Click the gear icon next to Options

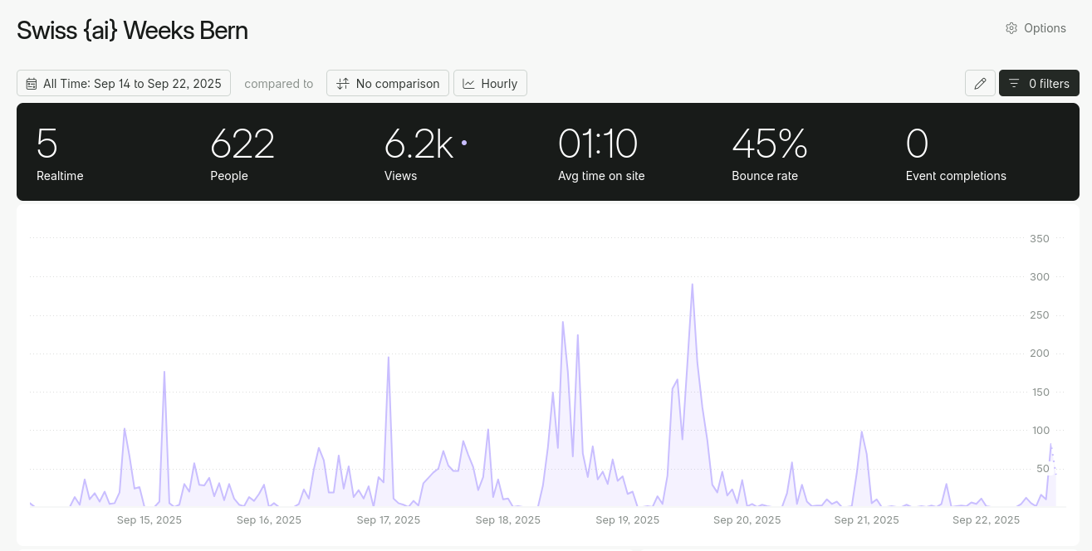point(1011,28)
